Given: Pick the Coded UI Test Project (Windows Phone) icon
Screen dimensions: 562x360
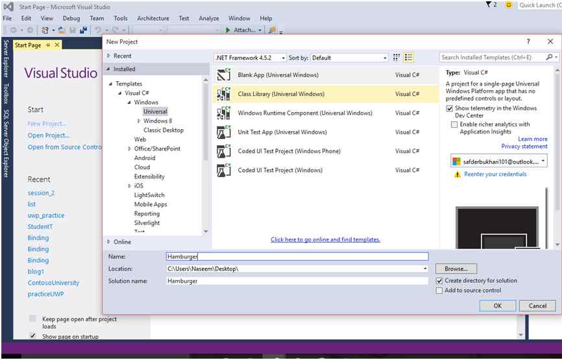Looking at the screenshot, I should click(x=225, y=151).
